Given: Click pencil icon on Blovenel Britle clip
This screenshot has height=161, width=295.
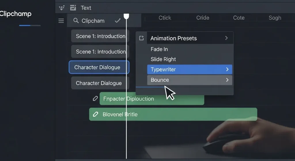Looking at the screenshot, I should pyautogui.click(x=96, y=114).
